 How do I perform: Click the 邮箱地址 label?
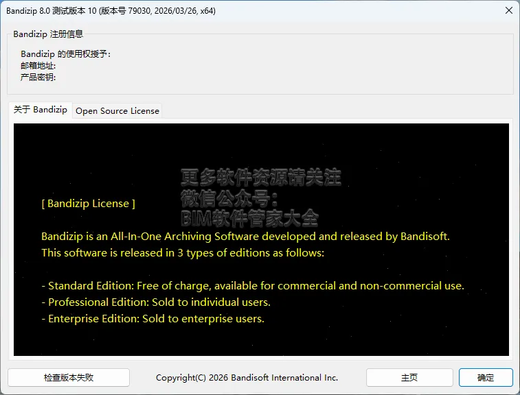[x=38, y=66]
